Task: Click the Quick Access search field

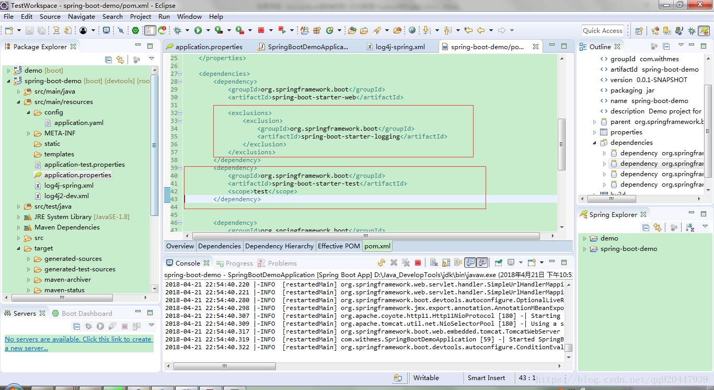Action: (x=603, y=31)
